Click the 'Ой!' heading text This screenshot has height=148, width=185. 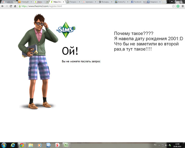point(70,51)
